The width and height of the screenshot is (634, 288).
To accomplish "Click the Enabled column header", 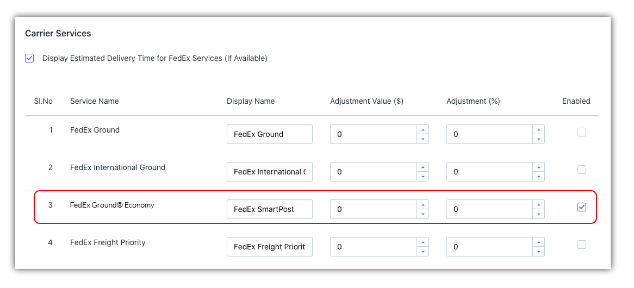I will (x=576, y=101).
